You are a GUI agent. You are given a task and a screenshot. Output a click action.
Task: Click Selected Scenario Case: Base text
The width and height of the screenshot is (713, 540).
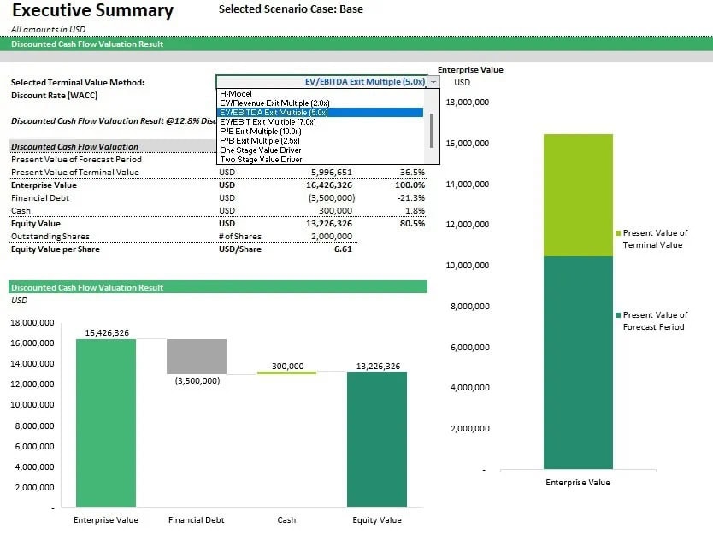coord(291,9)
